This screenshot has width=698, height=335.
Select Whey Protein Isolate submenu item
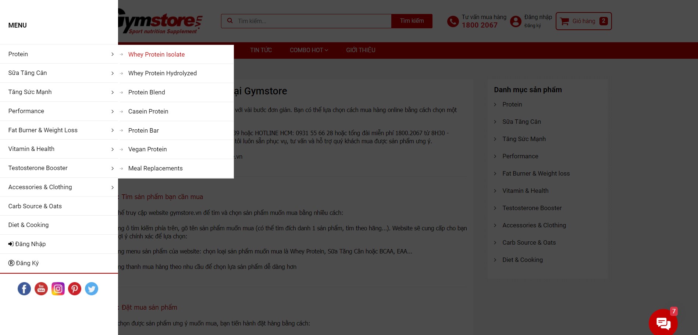tap(156, 54)
